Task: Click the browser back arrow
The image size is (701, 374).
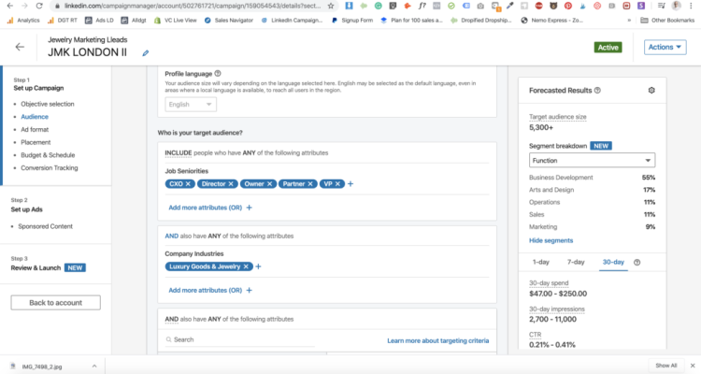Action: (x=10, y=6)
